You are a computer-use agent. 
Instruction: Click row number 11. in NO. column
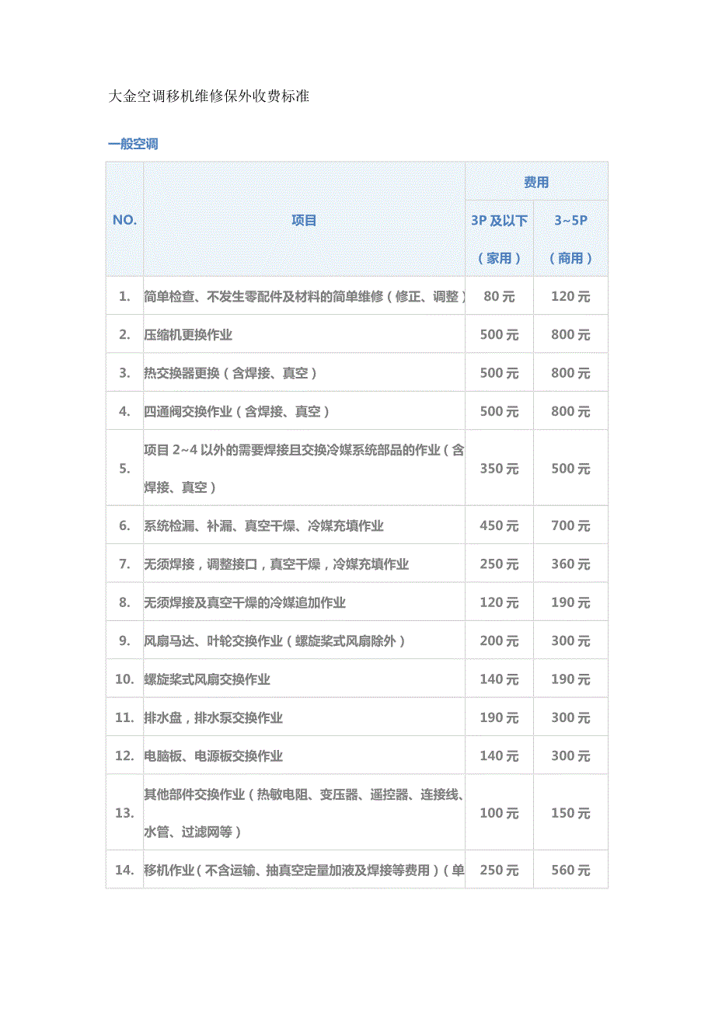click(124, 717)
